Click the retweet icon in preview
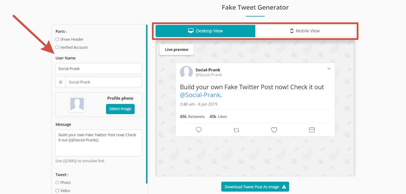This screenshot has width=406, height=194. pyautogui.click(x=236, y=130)
